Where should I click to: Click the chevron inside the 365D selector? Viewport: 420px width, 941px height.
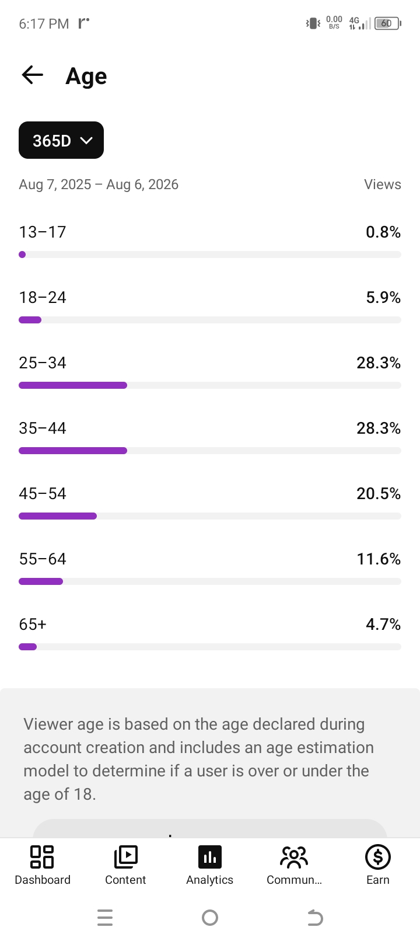86,141
